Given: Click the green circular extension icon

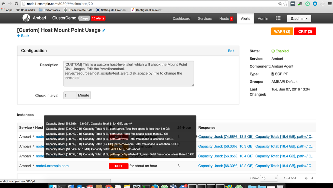Looking at the screenshot, I should coord(308,4).
